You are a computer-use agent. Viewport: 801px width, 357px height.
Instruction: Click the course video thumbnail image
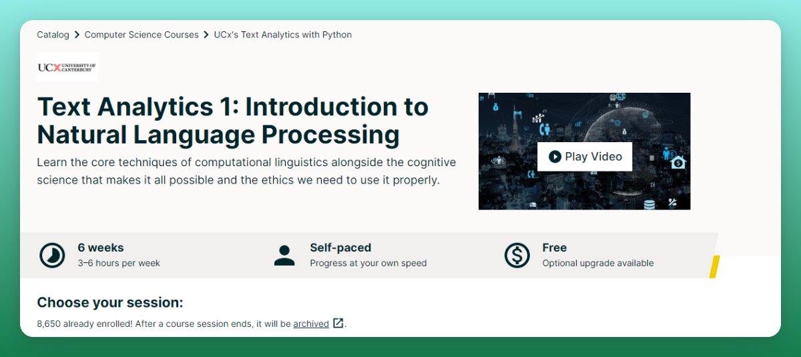coord(584,151)
